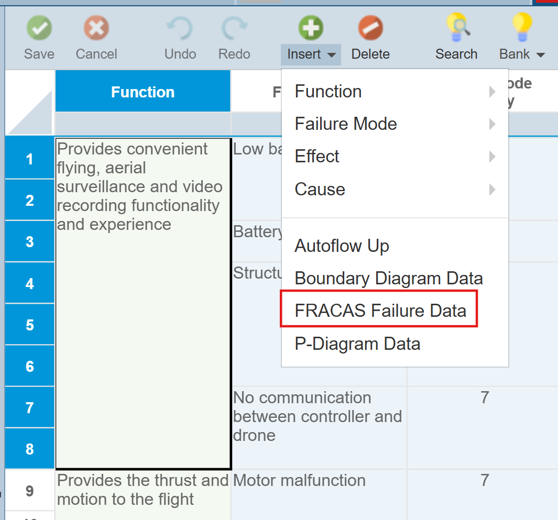The height and width of the screenshot is (520, 558).
Task: Click the Function column header
Action: tap(143, 92)
